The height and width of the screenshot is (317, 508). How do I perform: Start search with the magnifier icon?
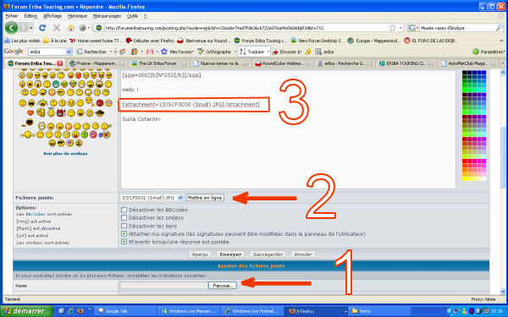pos(499,28)
